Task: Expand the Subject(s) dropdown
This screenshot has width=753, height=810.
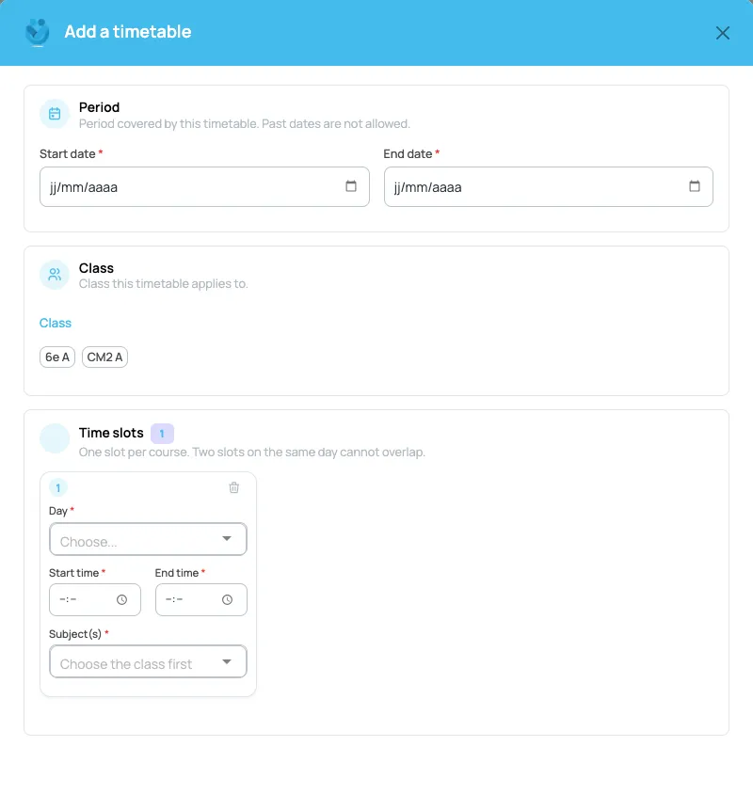Action: [148, 661]
